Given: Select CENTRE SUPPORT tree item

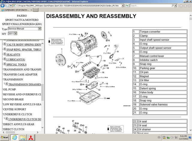Looking at the screenshot, I should pos(15,109).
